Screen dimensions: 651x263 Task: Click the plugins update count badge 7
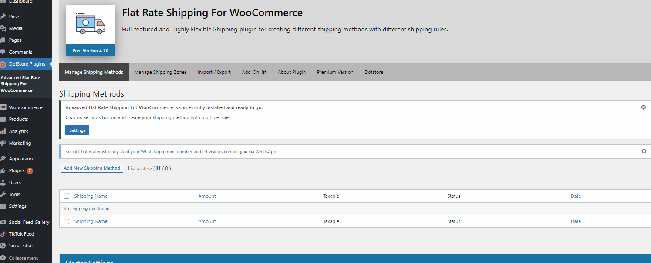(x=30, y=171)
